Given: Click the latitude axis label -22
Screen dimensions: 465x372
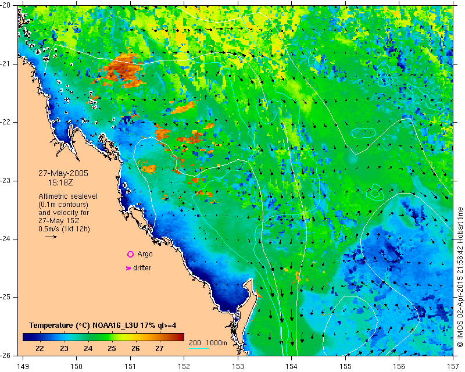Looking at the screenshot, I should click(x=6, y=122).
